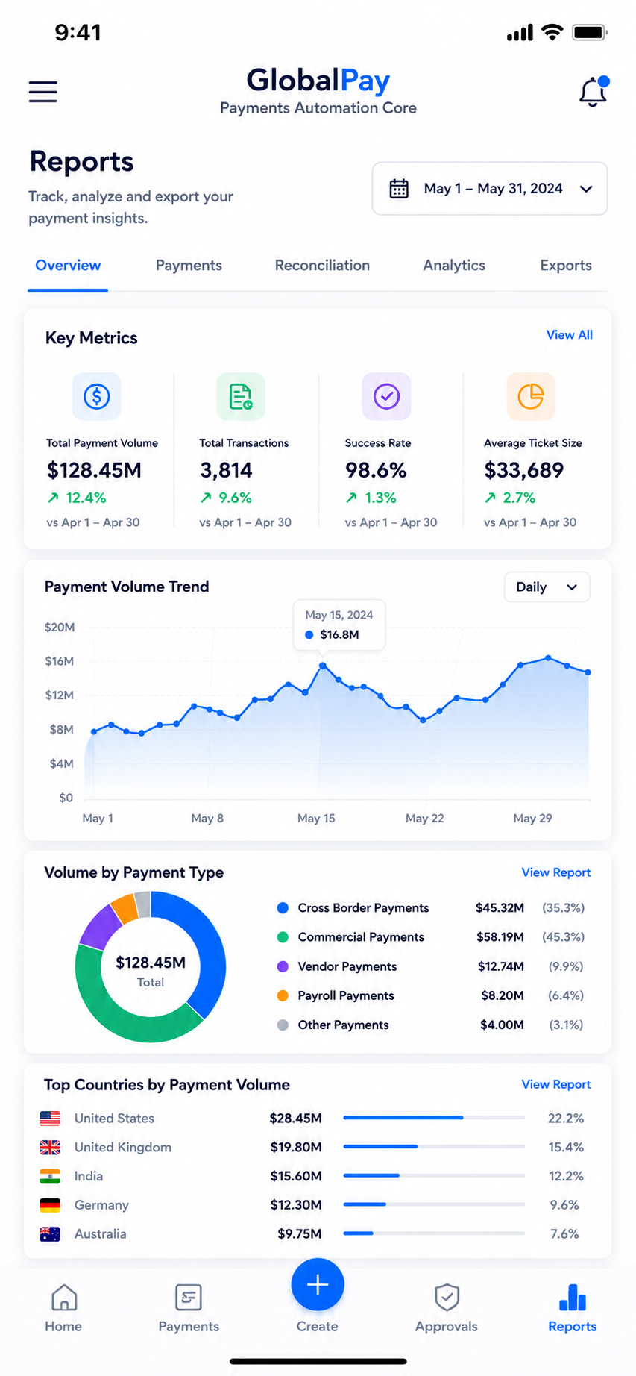
Task: Click View All in Key Metrics
Action: coord(570,335)
